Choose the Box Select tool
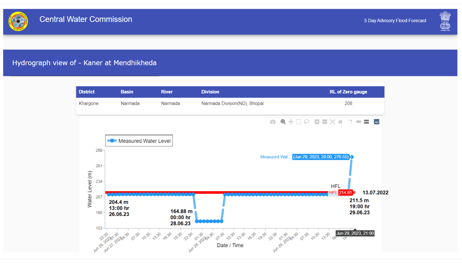This screenshot has height=263, width=462. [x=299, y=122]
